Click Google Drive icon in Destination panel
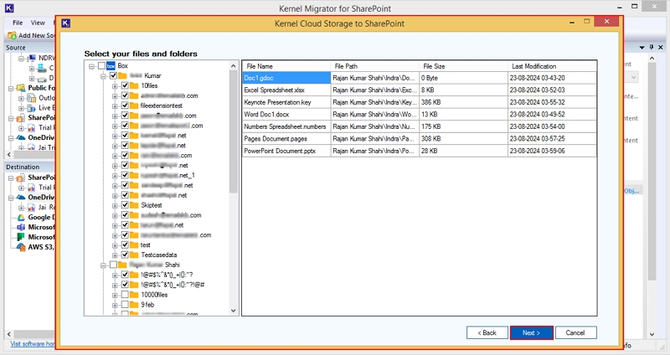 pos(21,217)
